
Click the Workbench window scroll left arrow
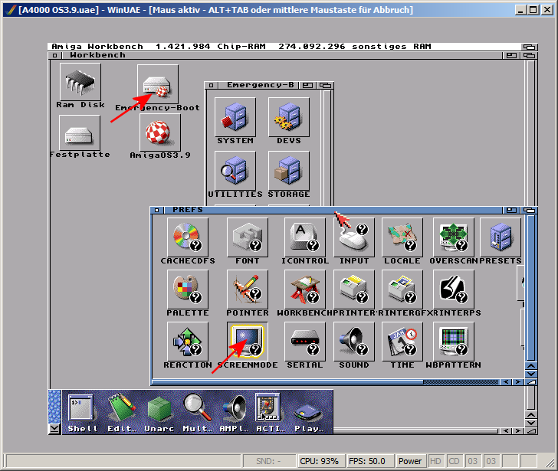505,431
